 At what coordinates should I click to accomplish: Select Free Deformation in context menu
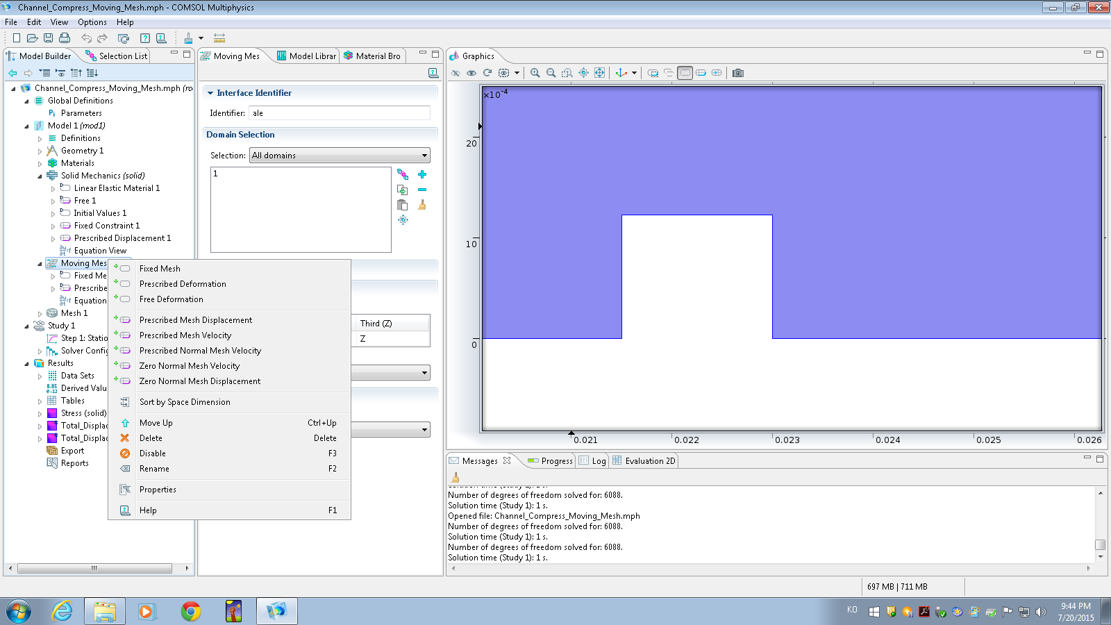click(x=172, y=299)
